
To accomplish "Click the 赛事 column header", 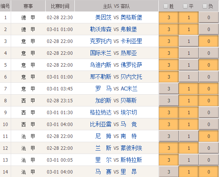I will pos(28,6).
